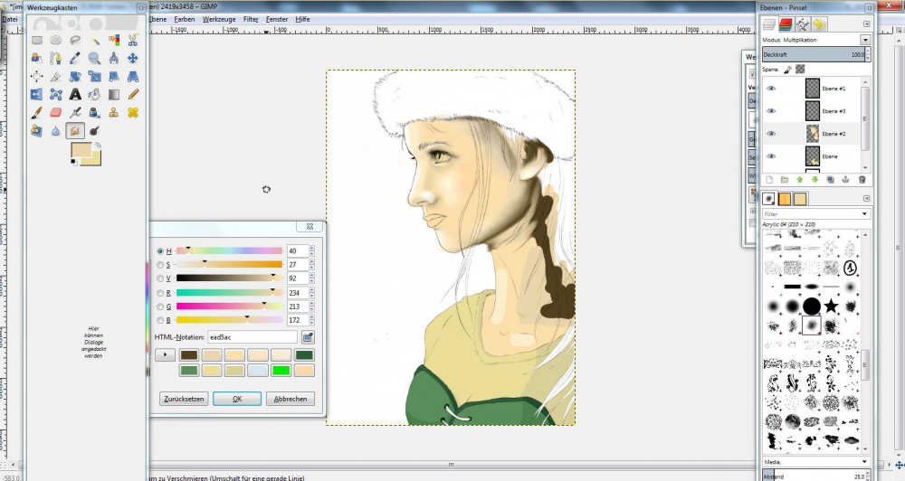Open the brush Filter dropdown
The image size is (905, 481).
tap(864, 214)
